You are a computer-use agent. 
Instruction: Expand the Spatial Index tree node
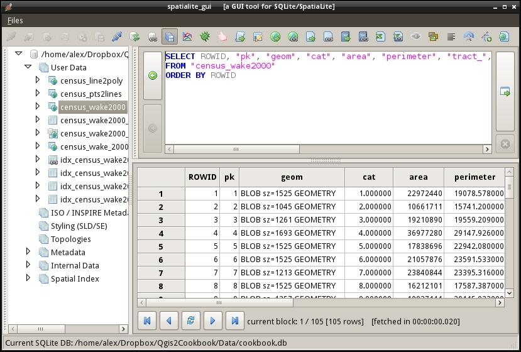pyautogui.click(x=28, y=278)
